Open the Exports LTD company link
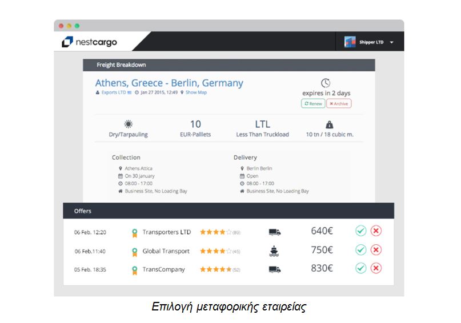 [113, 92]
